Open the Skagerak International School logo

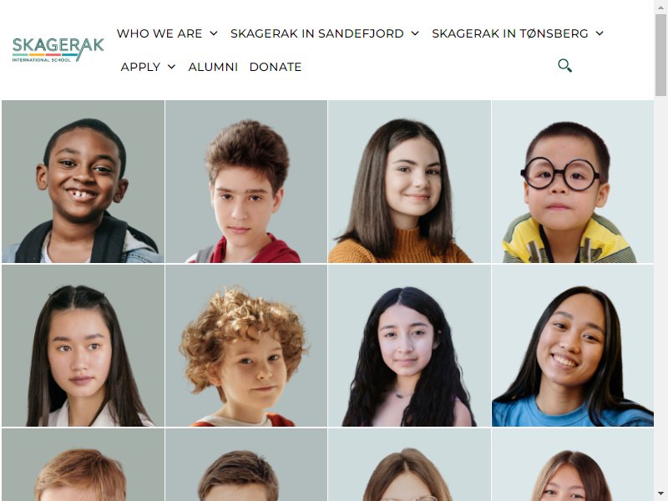[x=58, y=49]
